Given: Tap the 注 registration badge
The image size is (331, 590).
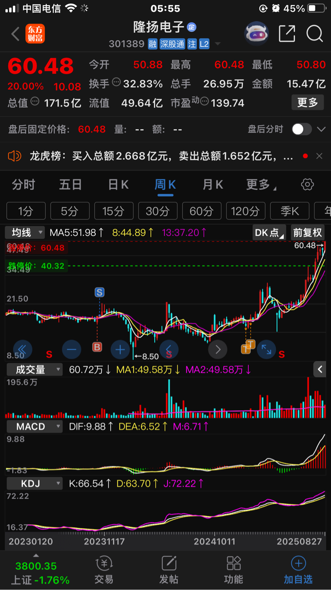Looking at the screenshot, I should coord(192,44).
